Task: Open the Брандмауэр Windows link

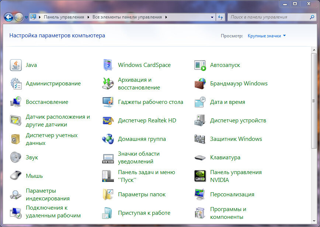Action: pos(239,84)
